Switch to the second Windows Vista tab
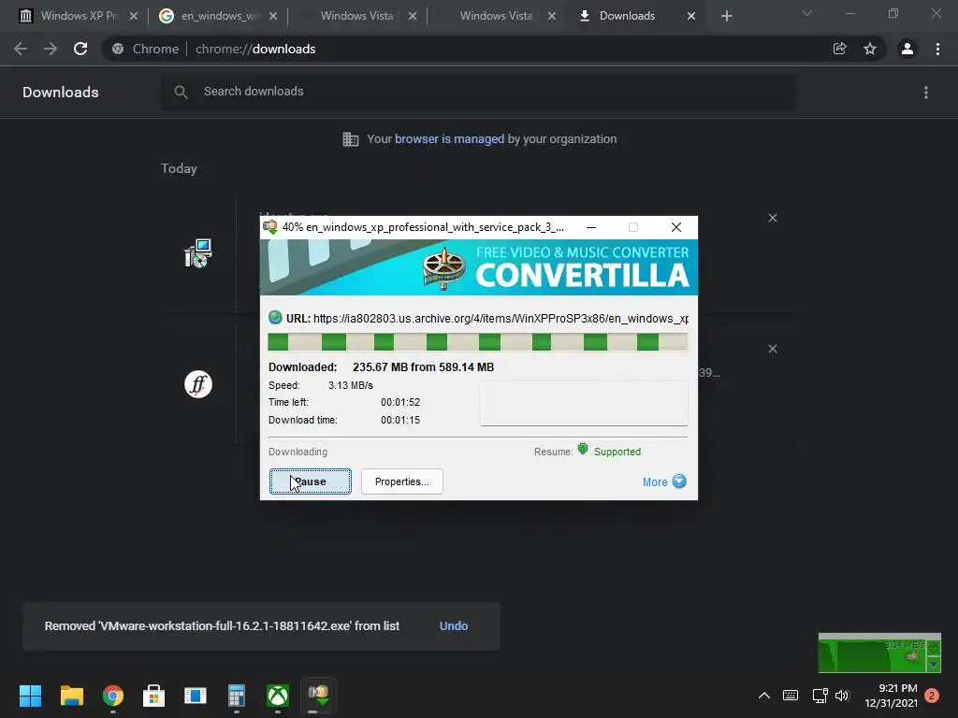The image size is (958, 718). pyautogui.click(x=496, y=16)
